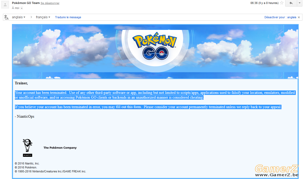304x179 pixels.
Task: Click the 'fill out this form' link
Action: point(128,107)
